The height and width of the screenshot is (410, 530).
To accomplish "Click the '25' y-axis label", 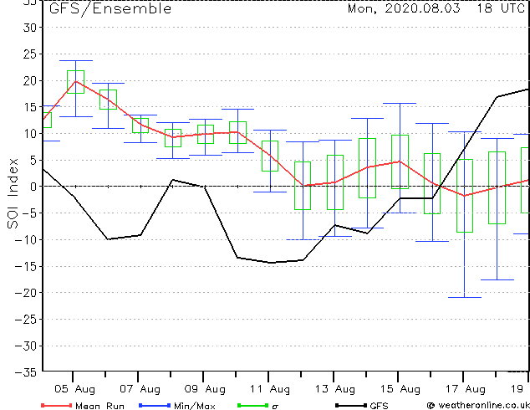I will (x=30, y=54).
